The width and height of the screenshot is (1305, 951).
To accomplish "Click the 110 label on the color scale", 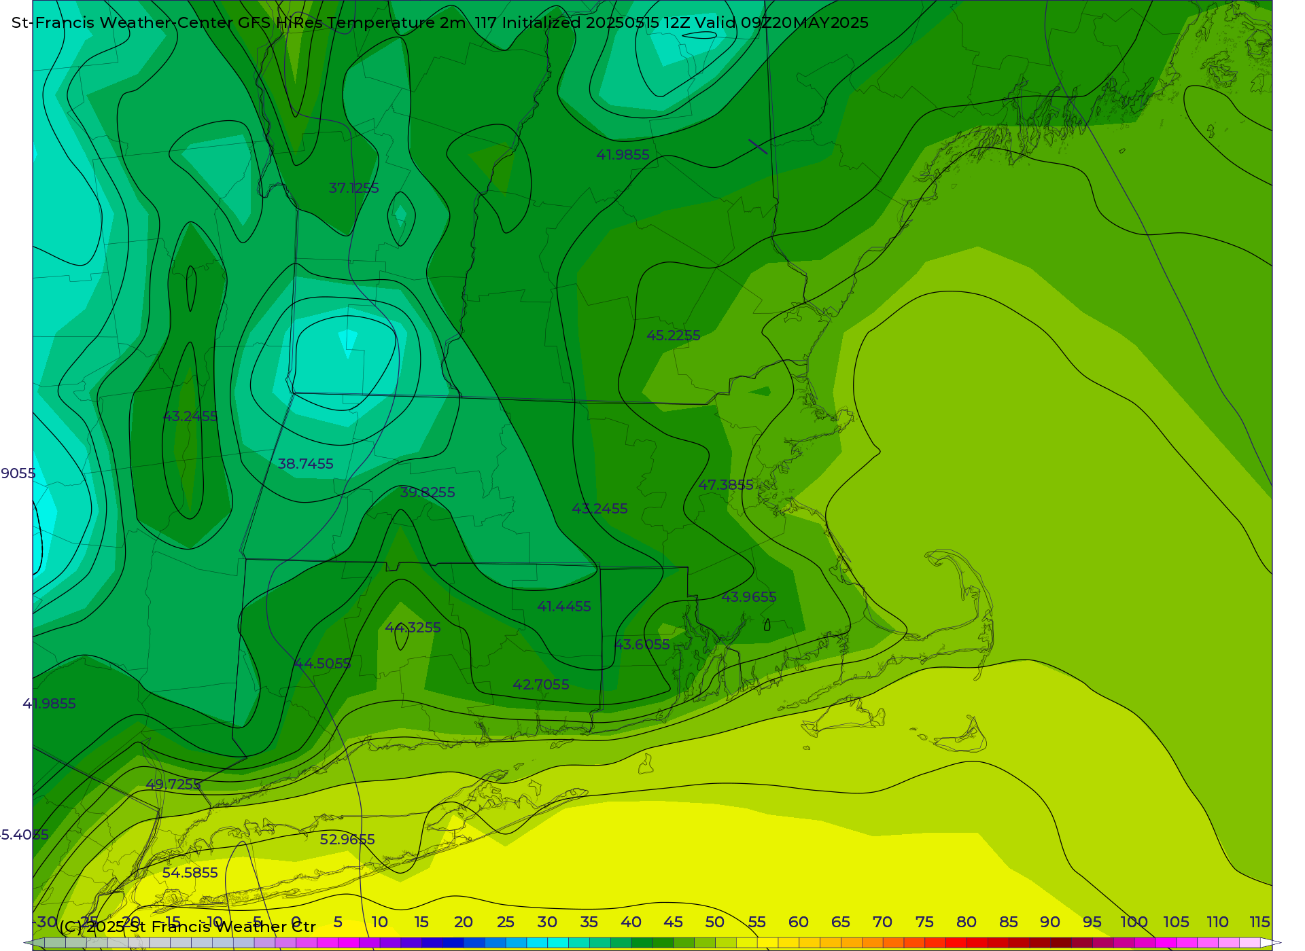I will click(x=1218, y=922).
